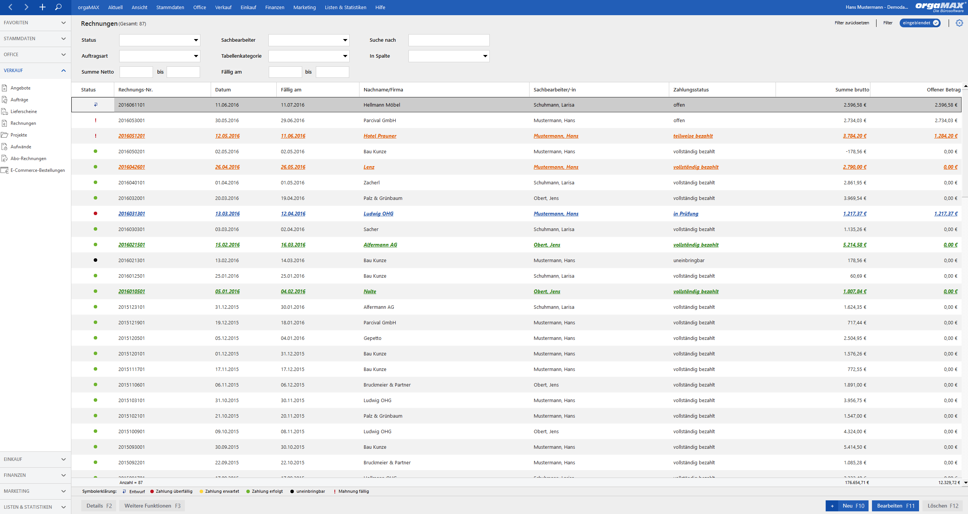The width and height of the screenshot is (968, 514).
Task: Open the search magnifier icon
Action: tap(58, 7)
